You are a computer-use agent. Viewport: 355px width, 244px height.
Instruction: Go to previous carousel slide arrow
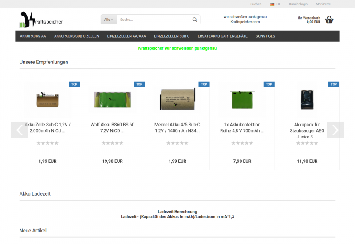pos(20,130)
